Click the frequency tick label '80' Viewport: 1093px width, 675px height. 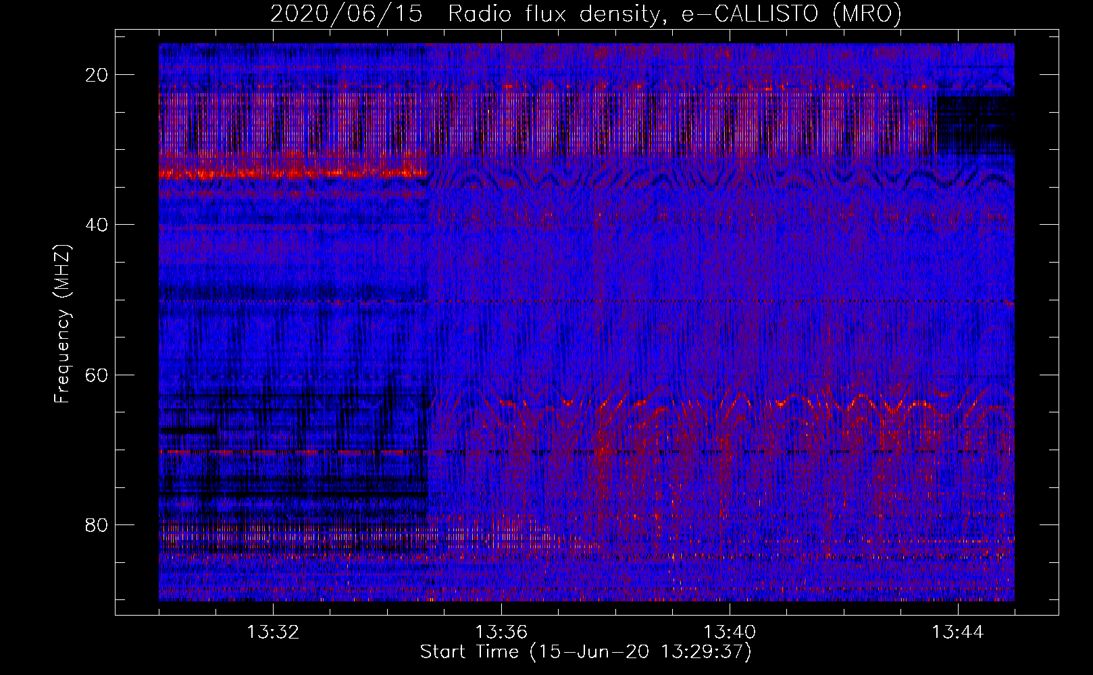[x=97, y=524]
